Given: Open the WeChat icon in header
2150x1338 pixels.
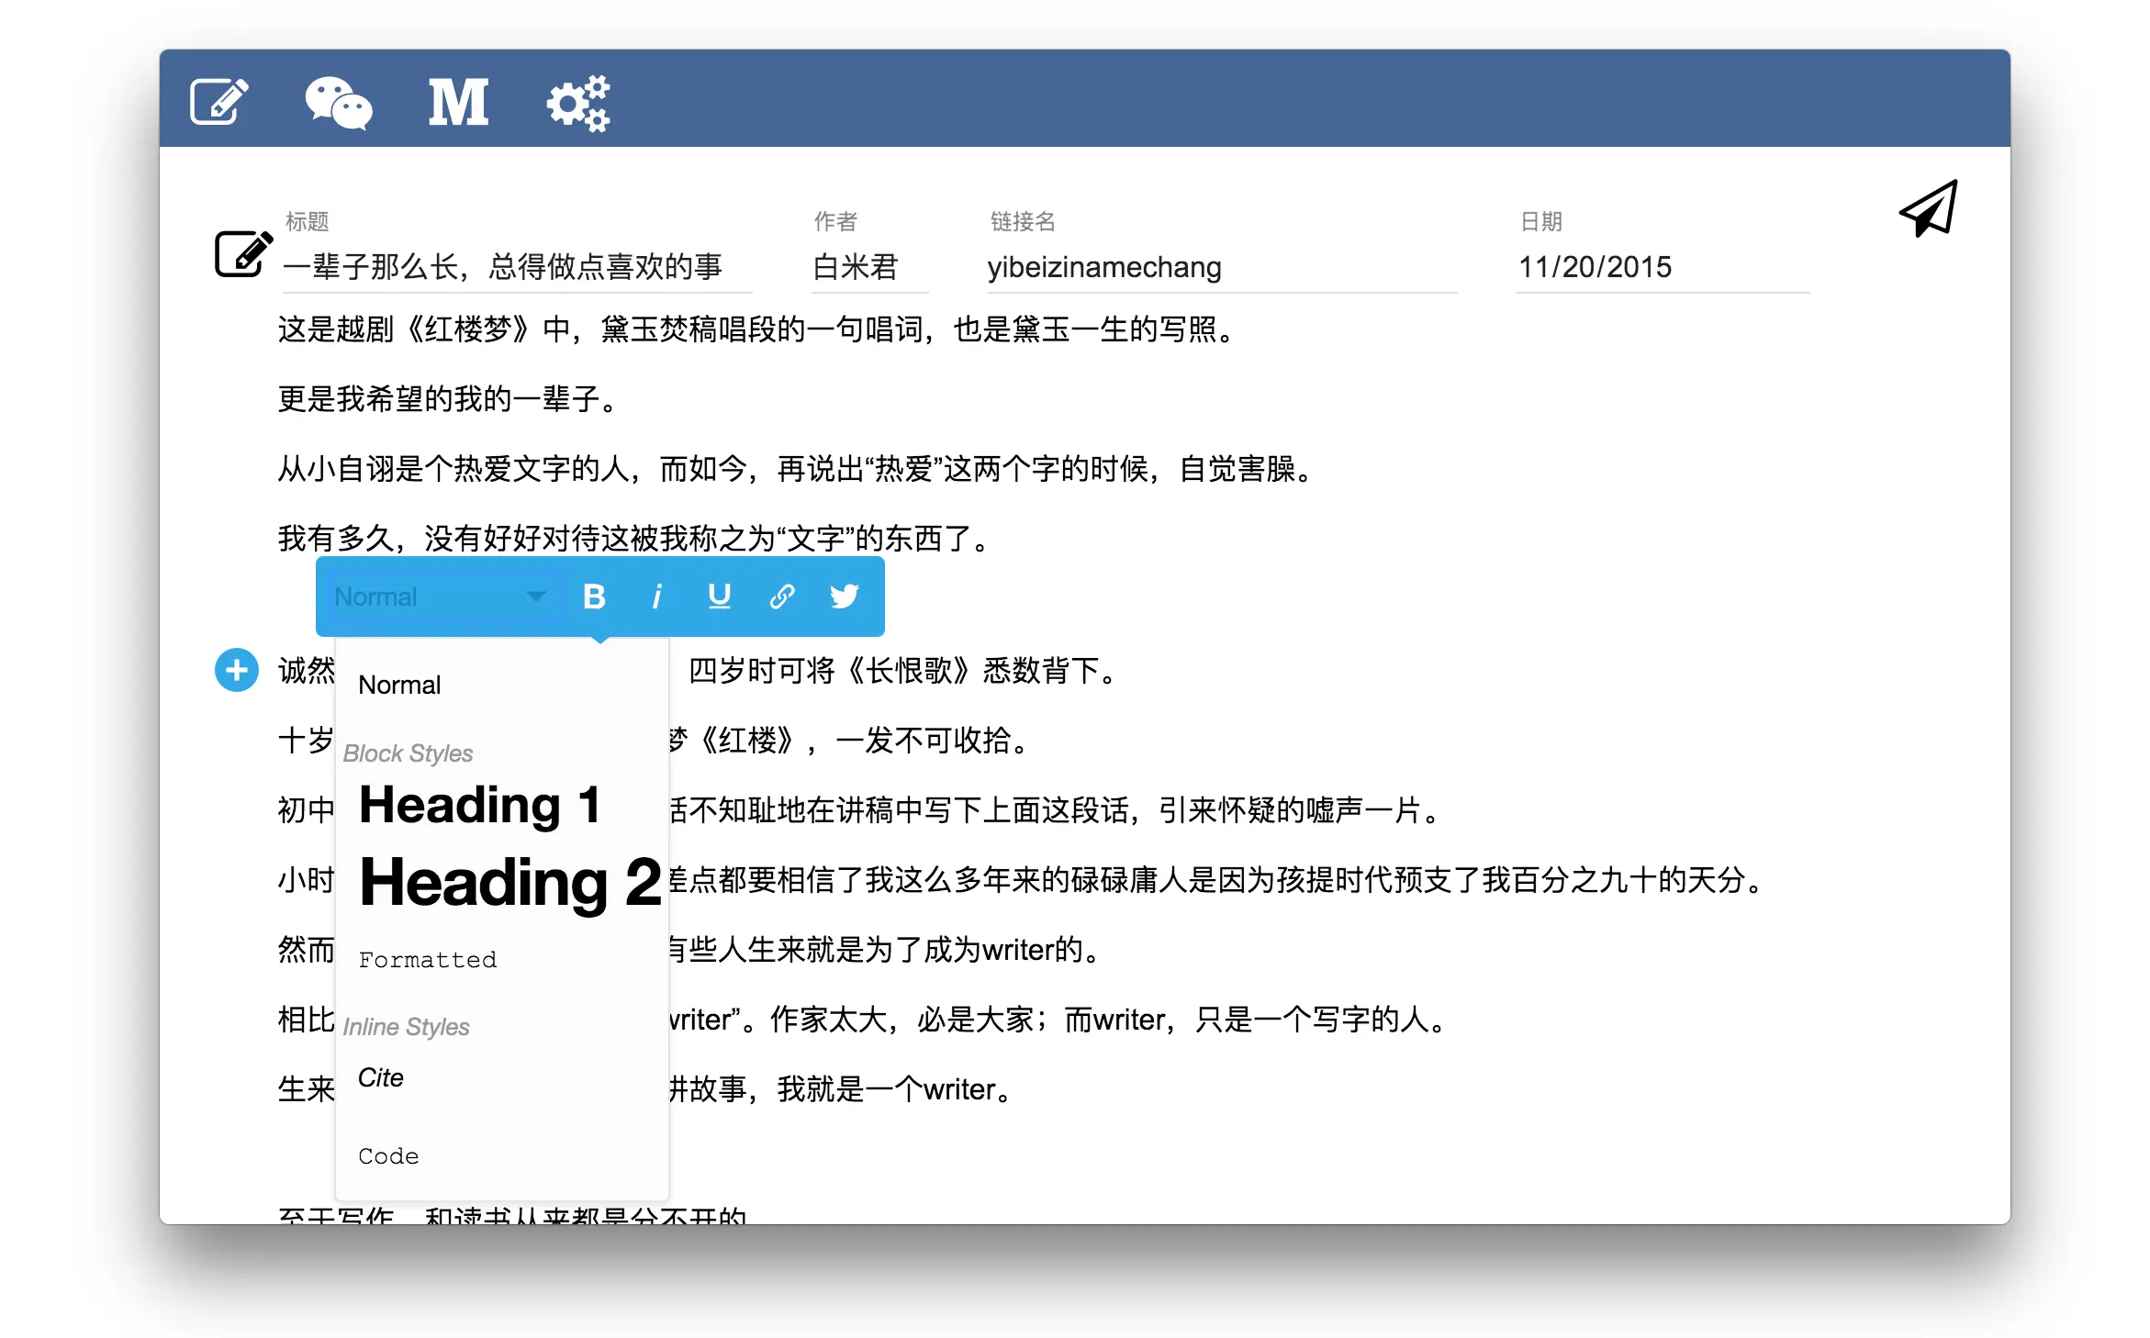Looking at the screenshot, I should [x=338, y=102].
